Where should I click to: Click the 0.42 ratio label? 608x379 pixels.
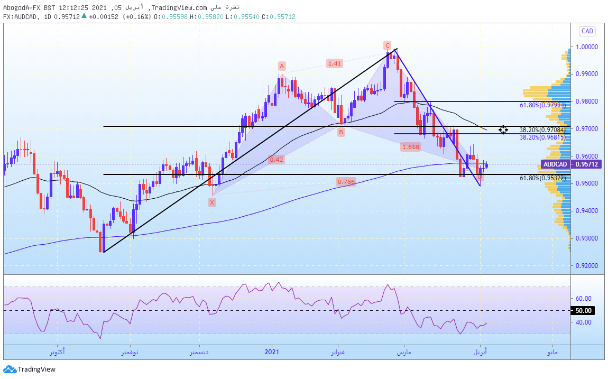277,159
